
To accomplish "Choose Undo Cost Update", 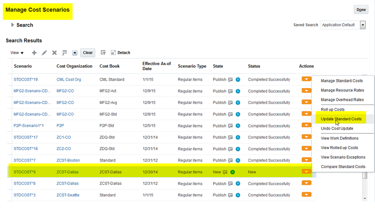I will [x=337, y=129].
